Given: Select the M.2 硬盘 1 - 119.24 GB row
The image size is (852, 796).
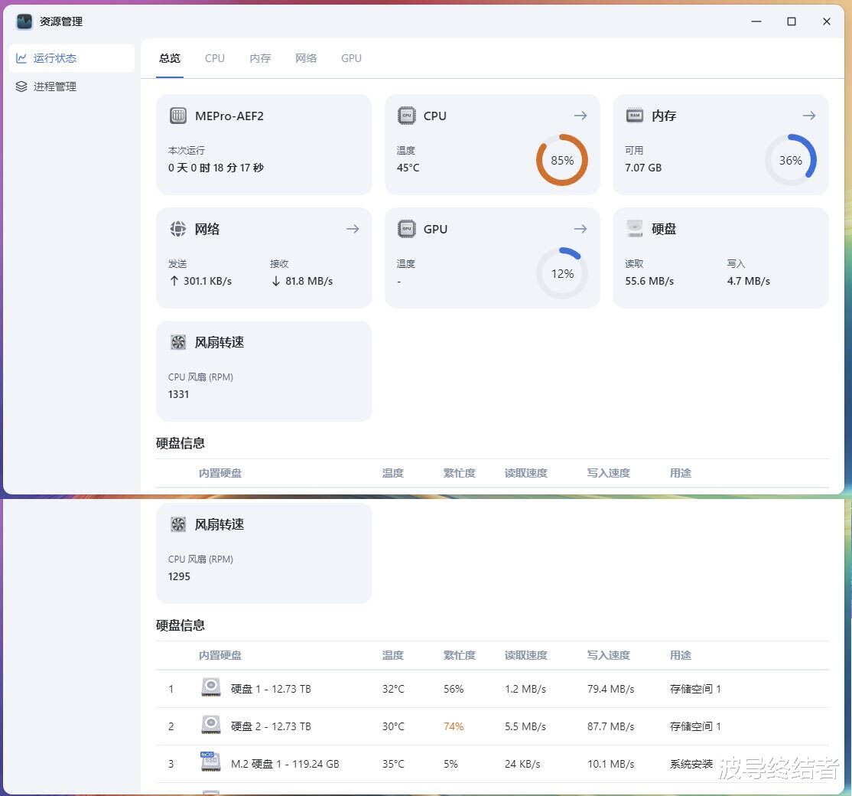Looking at the screenshot, I should click(x=493, y=764).
